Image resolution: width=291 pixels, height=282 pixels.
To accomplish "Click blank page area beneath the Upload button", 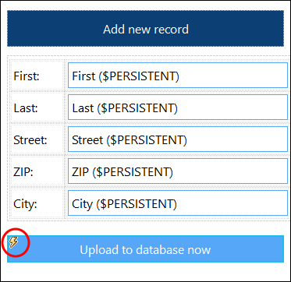I will [x=145, y=271].
